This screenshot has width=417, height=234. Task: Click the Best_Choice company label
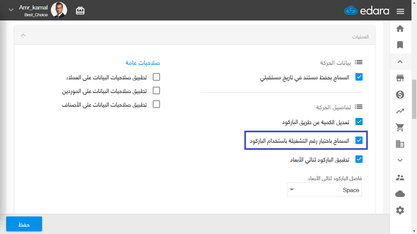coord(36,15)
